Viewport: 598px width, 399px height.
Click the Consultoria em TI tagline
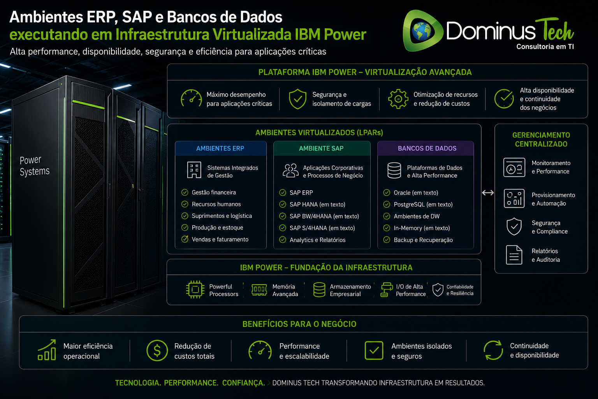(545, 46)
